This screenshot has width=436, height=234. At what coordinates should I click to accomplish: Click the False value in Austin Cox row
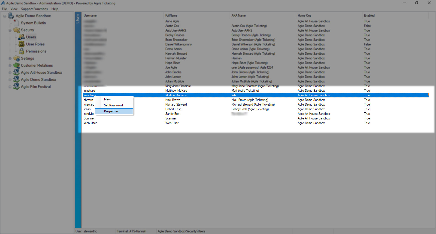(x=367, y=26)
